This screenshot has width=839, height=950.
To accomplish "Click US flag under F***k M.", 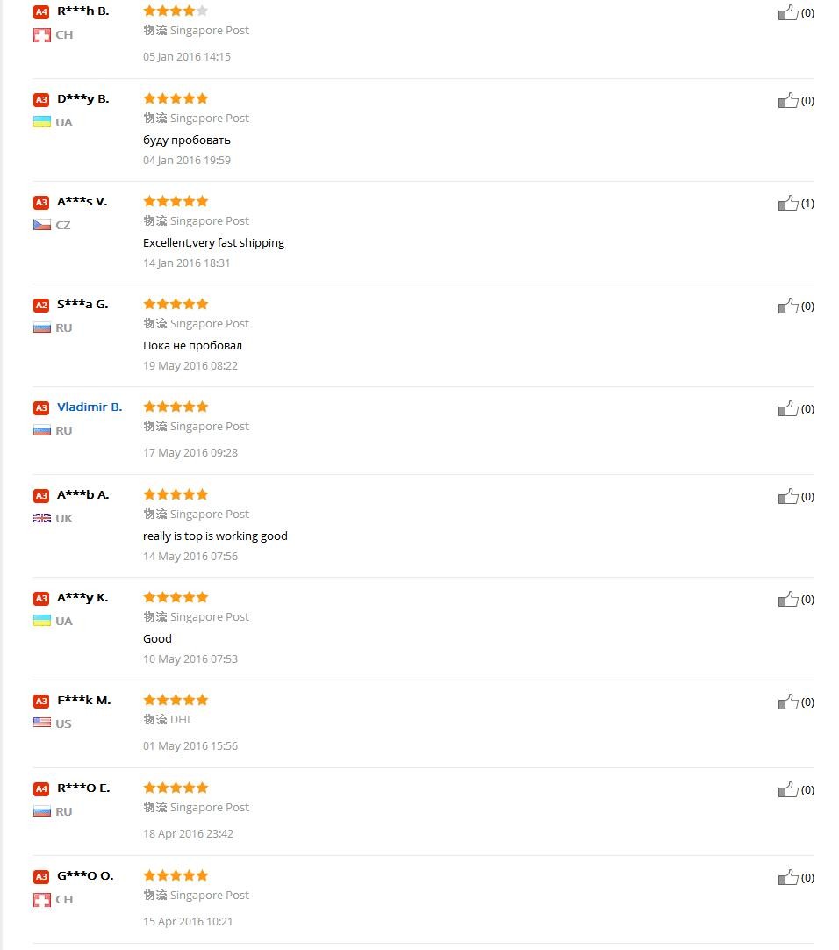I will coord(41,723).
